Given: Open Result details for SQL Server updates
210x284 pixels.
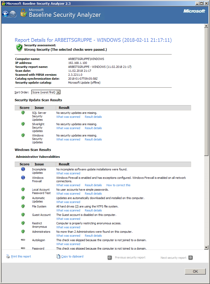Looking at the screenshot, I should pyautogui.click(x=93, y=117).
